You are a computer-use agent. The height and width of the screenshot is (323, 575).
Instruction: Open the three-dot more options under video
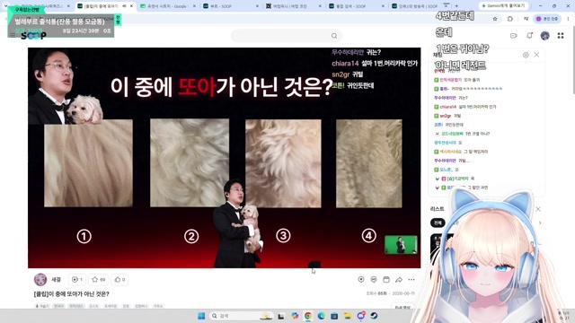point(411,279)
